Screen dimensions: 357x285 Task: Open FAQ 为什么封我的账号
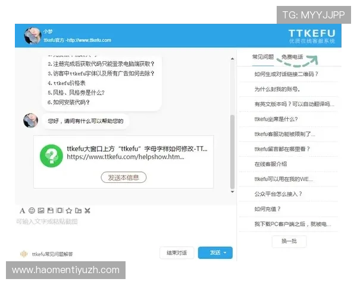pos(277,89)
